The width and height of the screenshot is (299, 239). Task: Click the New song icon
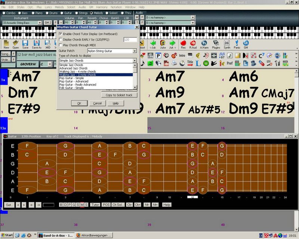coord(6,44)
